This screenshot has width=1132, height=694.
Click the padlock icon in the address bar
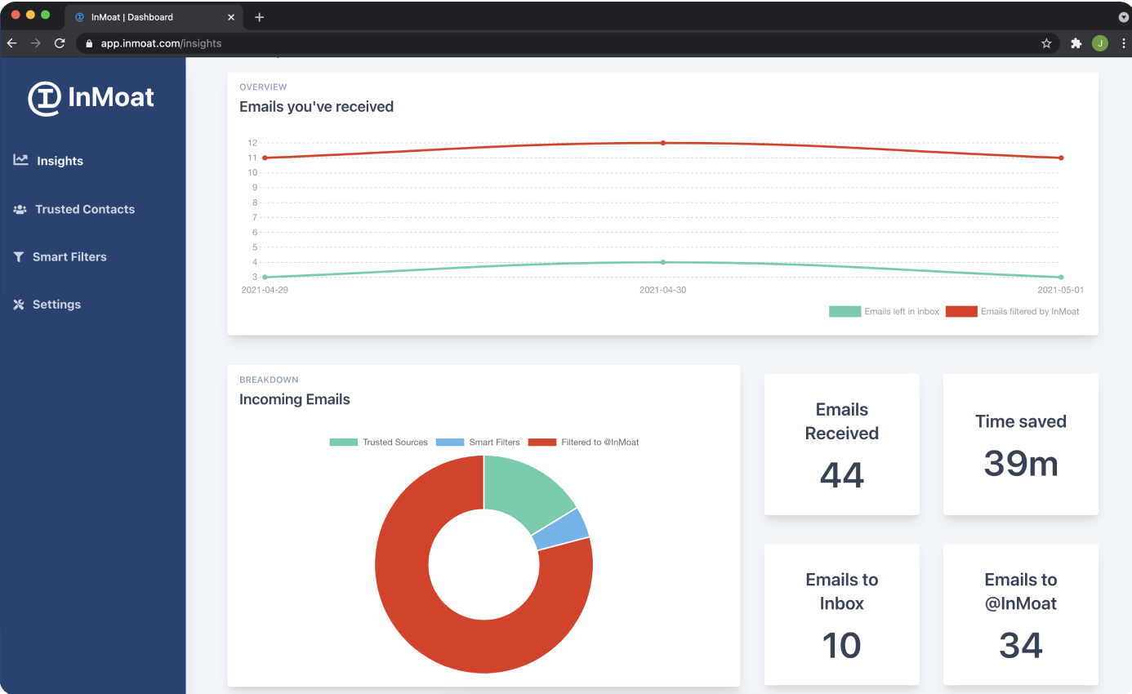tap(88, 43)
